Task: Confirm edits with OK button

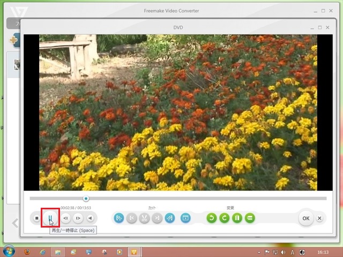Action: click(x=305, y=218)
